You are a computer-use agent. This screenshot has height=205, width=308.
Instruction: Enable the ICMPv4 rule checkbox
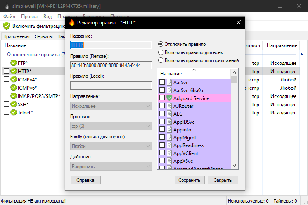(x=6, y=79)
